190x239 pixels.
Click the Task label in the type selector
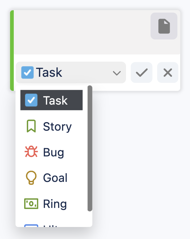[x=49, y=72]
